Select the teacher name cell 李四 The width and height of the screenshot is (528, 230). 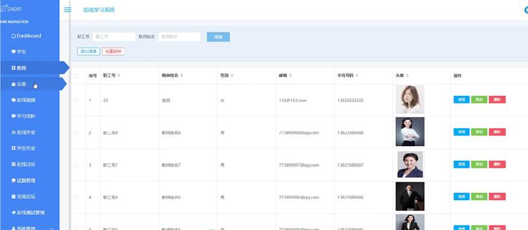pyautogui.click(x=165, y=100)
